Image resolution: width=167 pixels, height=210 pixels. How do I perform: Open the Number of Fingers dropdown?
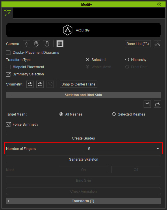[123, 149]
